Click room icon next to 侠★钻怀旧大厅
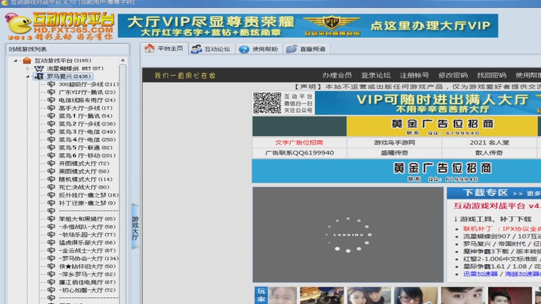 51,266
